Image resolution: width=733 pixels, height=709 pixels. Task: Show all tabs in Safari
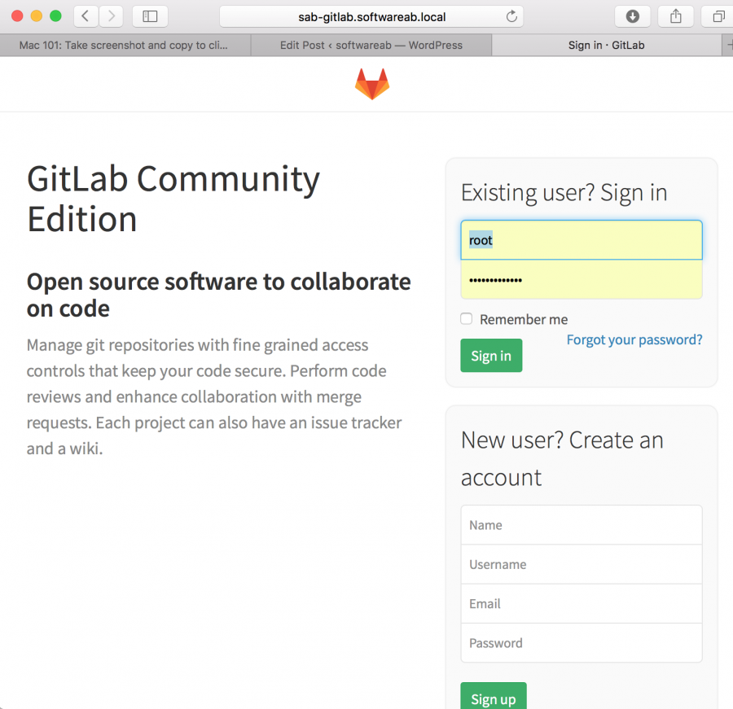[716, 15]
